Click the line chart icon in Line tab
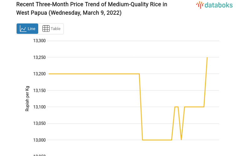This screenshot has height=156, width=236. [x=23, y=29]
